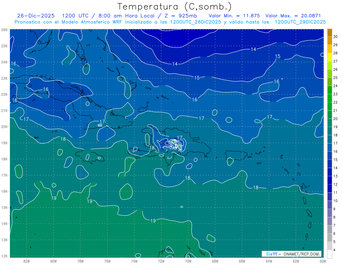Click the longitude axis label 64W

pos(269,261)
